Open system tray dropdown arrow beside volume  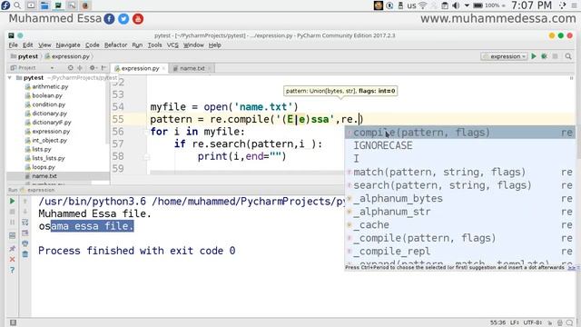[x=467, y=5]
